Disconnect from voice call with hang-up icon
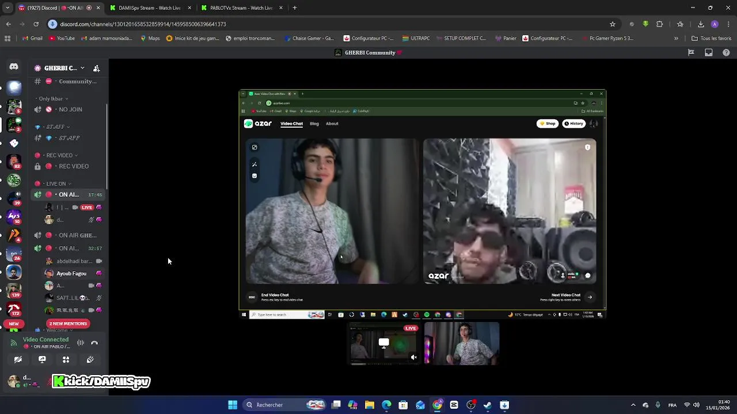Viewport: 737px width, 414px height. (x=94, y=343)
